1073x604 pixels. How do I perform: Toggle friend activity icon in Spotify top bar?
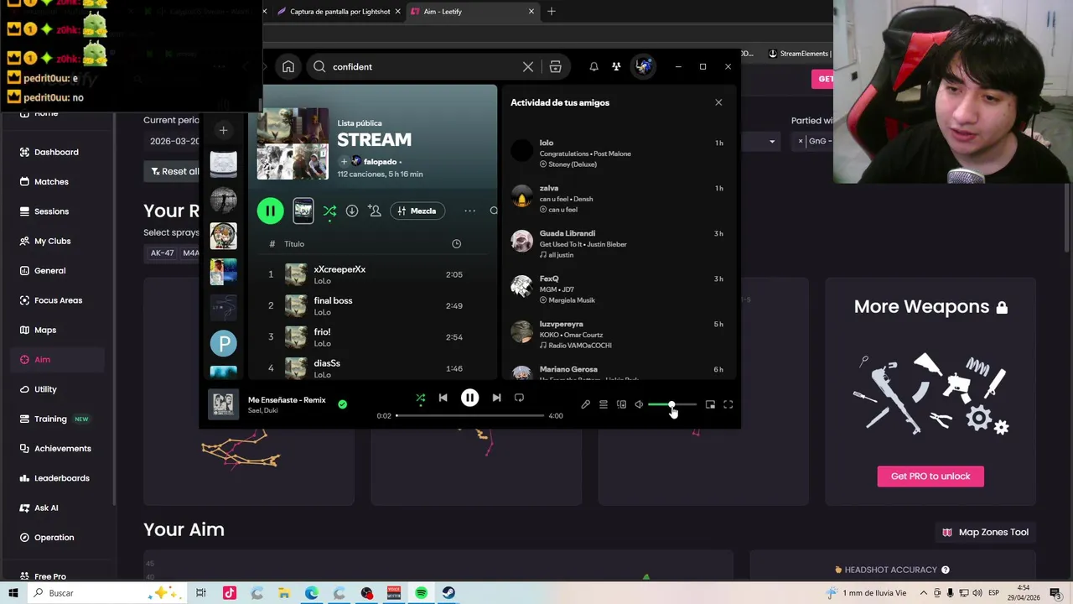(x=616, y=66)
